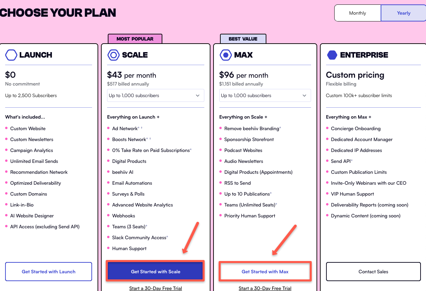Click Get Started with Scale
This screenshot has width=426, height=291.
tap(155, 271)
